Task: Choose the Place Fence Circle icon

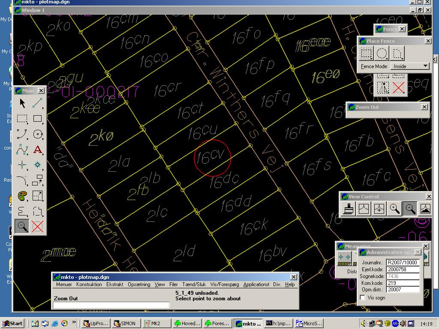Action: click(382, 53)
